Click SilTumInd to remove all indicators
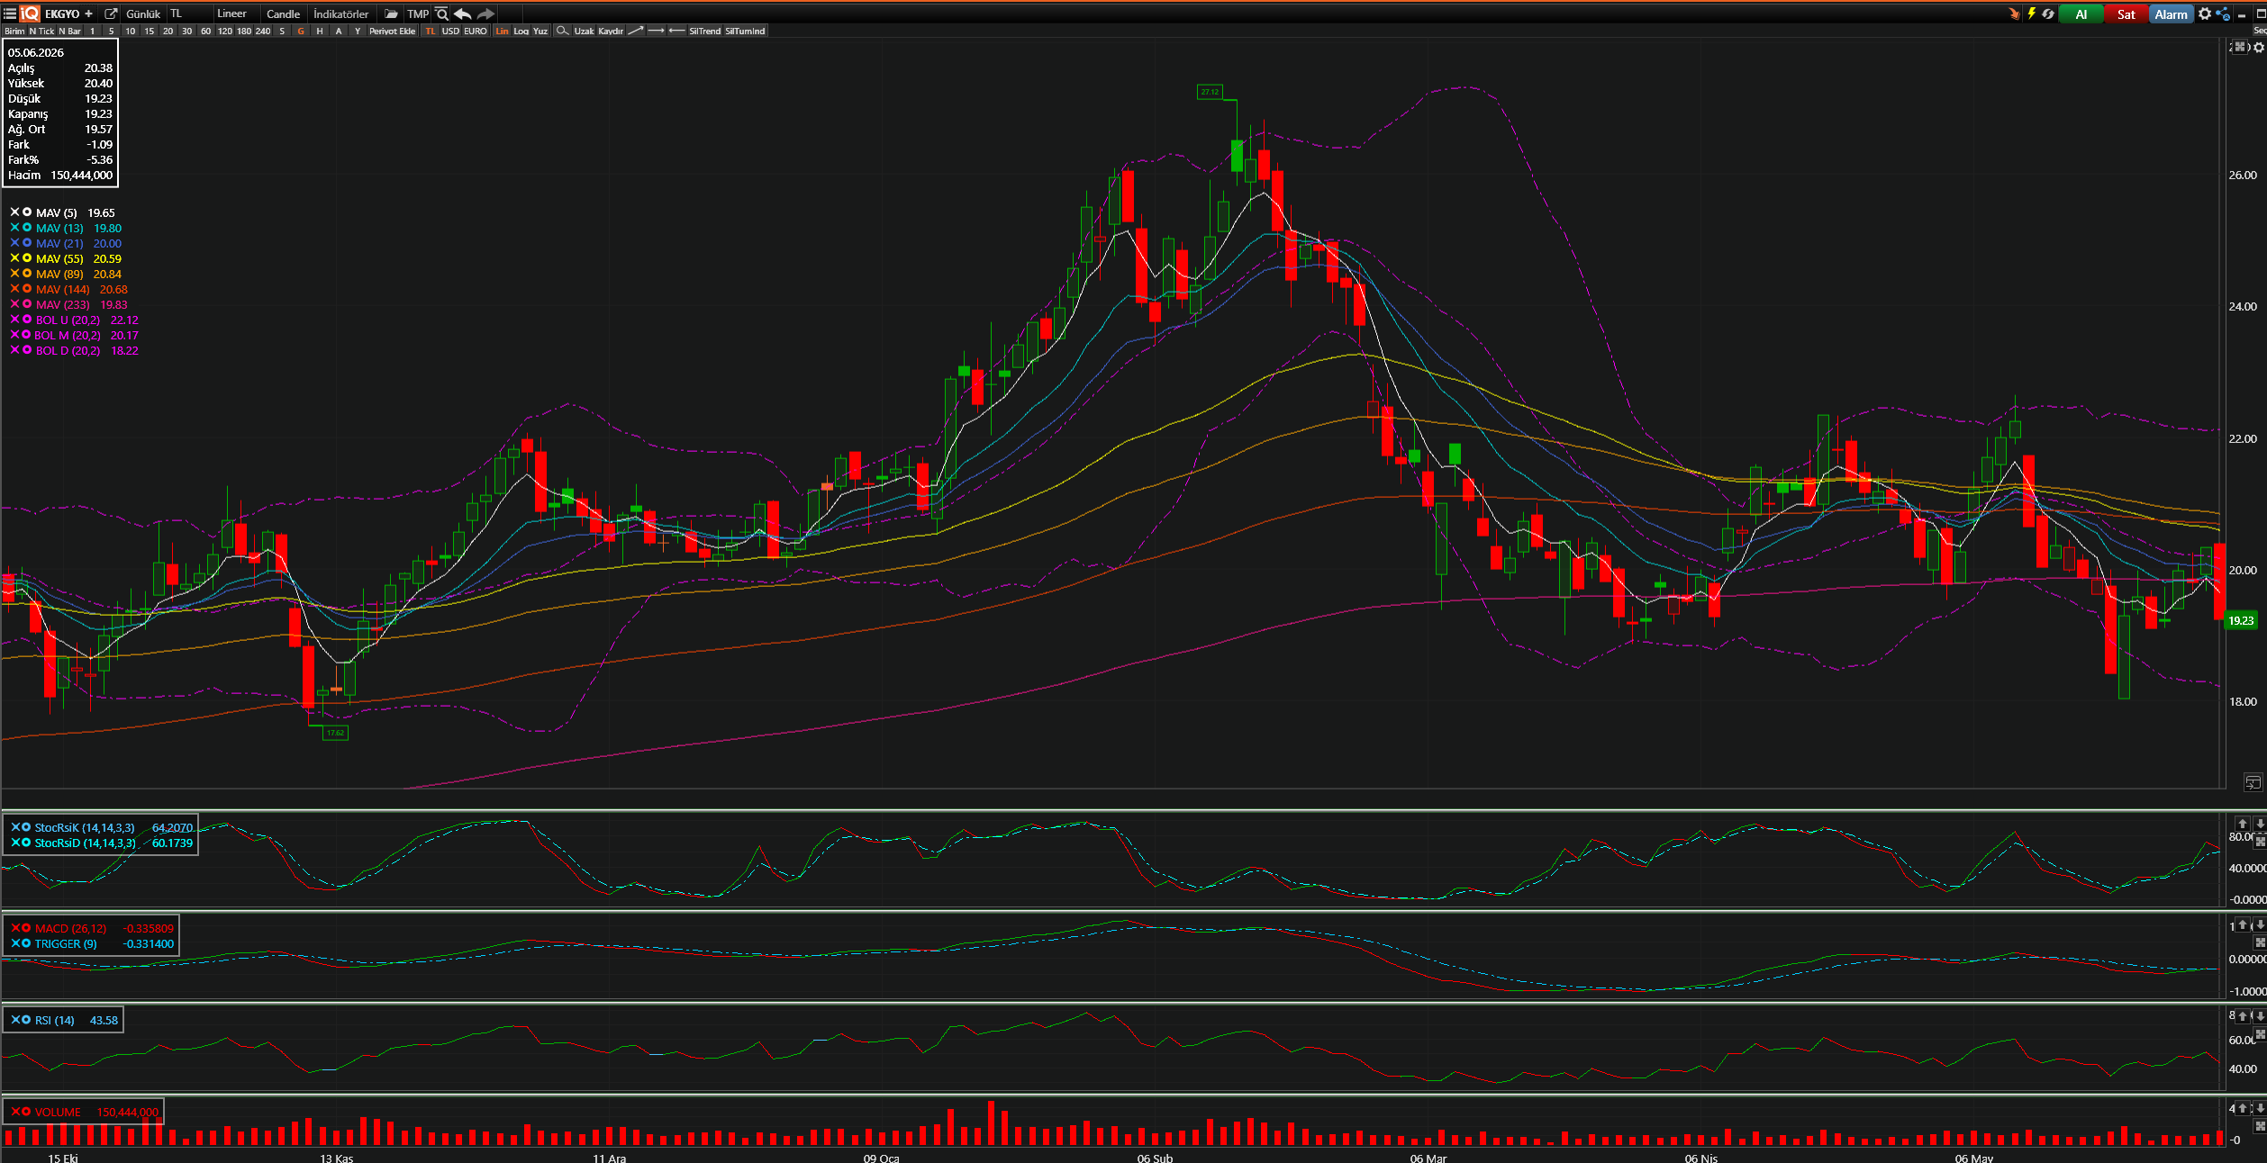Image resolution: width=2267 pixels, height=1163 pixels. 745,31
